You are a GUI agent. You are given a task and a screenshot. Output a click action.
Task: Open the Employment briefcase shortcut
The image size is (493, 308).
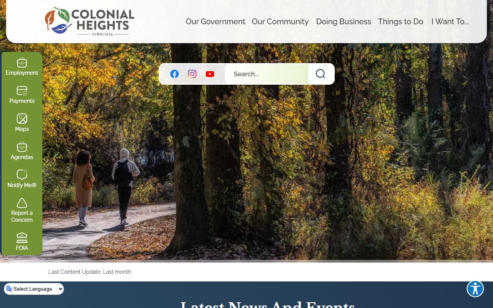(22, 67)
